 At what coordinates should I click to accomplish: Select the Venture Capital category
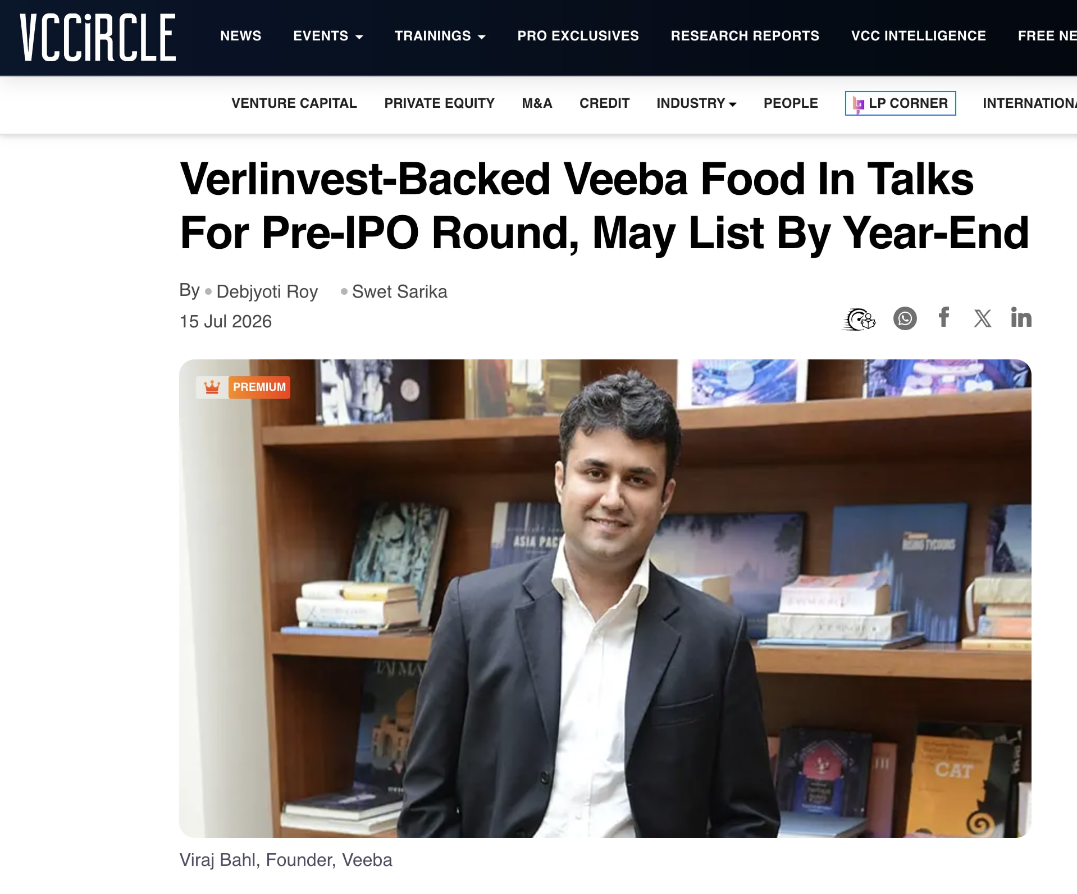click(294, 103)
